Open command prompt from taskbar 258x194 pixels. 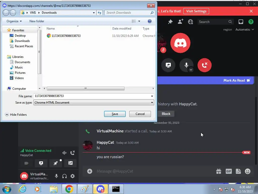click(x=116, y=189)
